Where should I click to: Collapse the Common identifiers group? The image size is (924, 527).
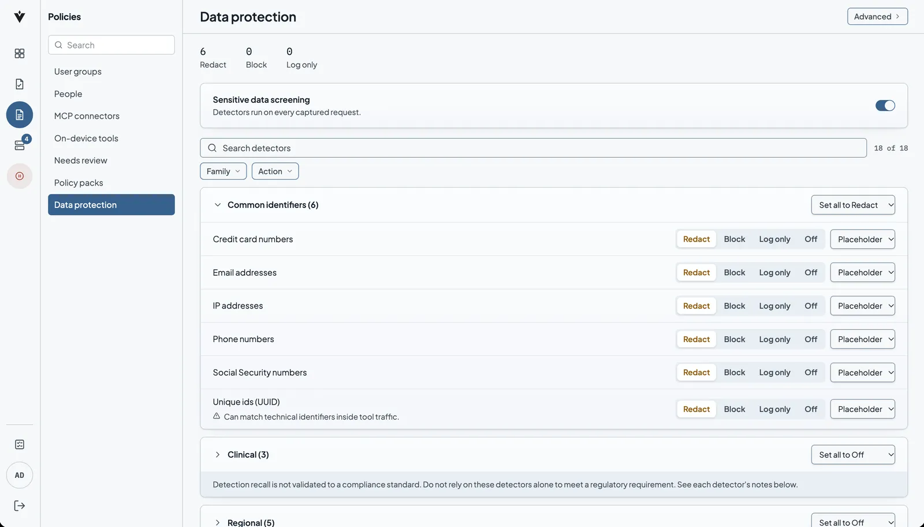click(x=218, y=205)
